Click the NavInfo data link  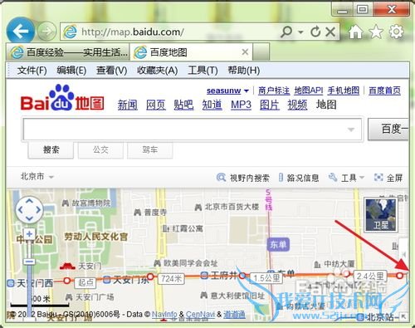(x=164, y=315)
